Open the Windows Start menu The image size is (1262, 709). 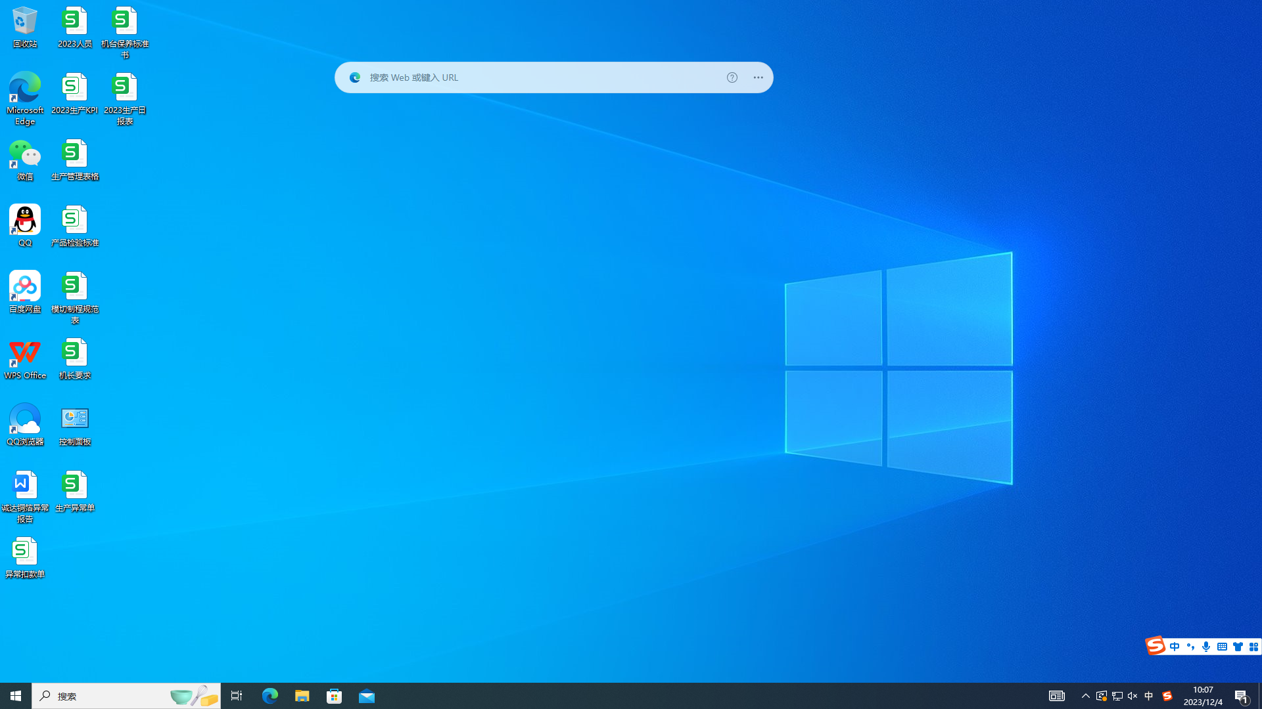coord(16,696)
